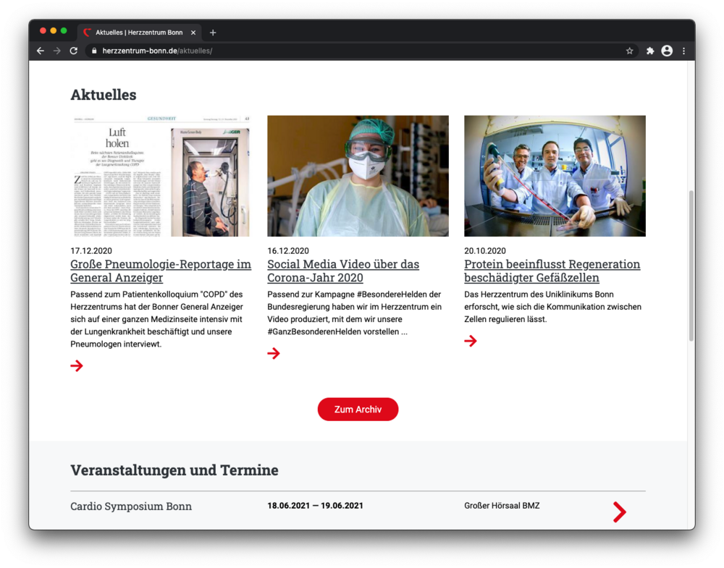Click the masked nurse article thumbnail
Viewport: 724px width, 568px height.
point(358,176)
